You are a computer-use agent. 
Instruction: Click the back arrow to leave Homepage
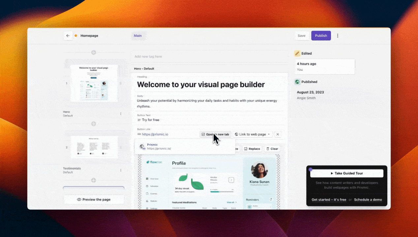(x=68, y=36)
